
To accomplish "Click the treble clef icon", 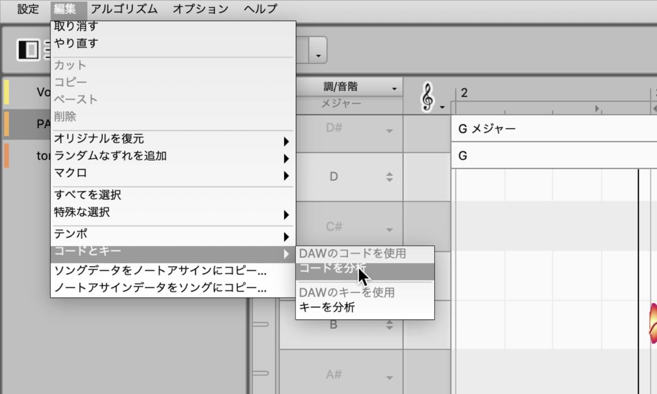I will pos(427,97).
